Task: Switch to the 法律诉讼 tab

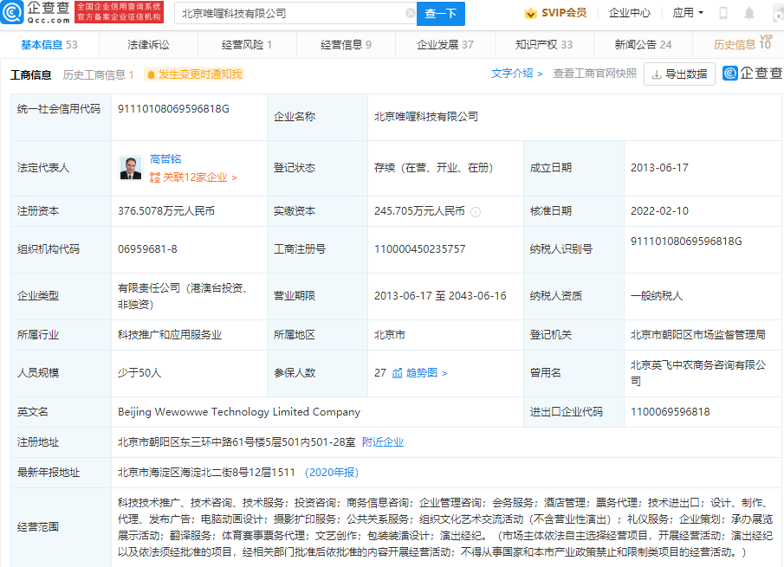Action: 148,45
